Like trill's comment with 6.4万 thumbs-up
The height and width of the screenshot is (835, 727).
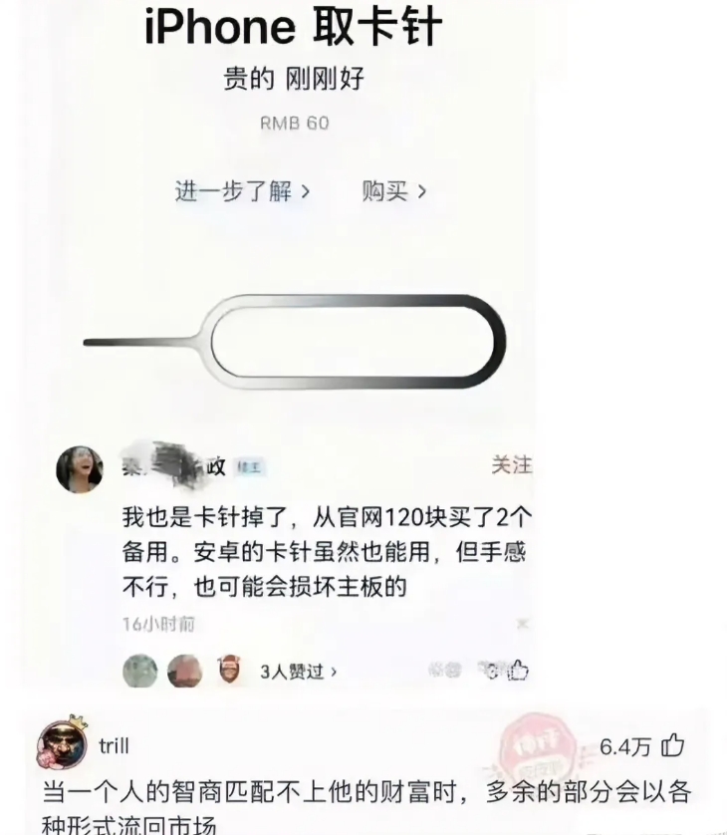[672, 745]
